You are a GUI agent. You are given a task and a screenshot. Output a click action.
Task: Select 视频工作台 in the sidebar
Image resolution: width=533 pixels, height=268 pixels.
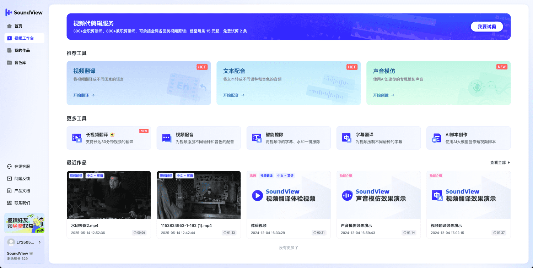[24, 38]
